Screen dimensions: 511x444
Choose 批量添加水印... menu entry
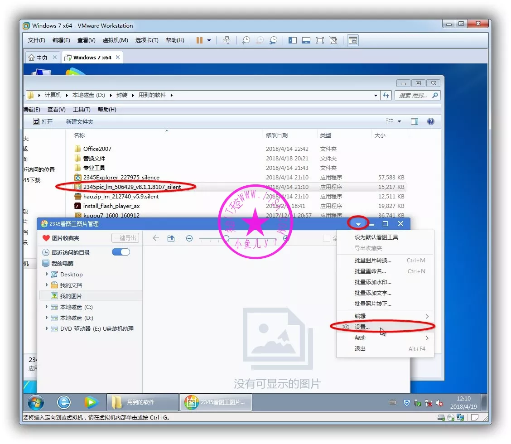(372, 282)
